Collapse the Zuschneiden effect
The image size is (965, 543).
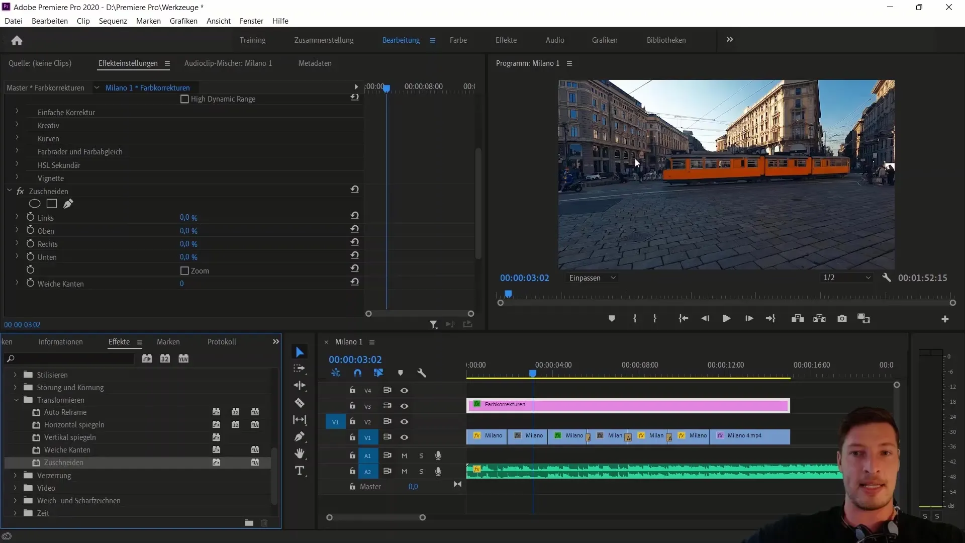click(9, 190)
